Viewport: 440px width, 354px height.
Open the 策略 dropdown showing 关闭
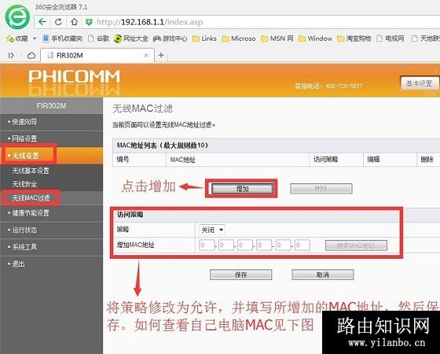(x=212, y=230)
